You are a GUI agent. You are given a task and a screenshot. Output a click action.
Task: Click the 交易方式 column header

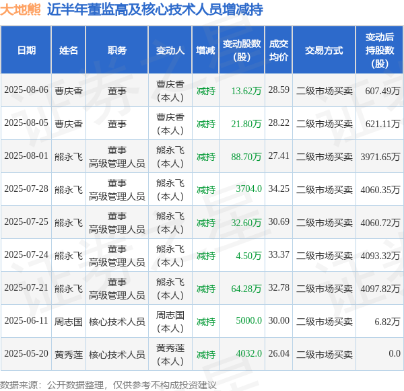[324, 50]
